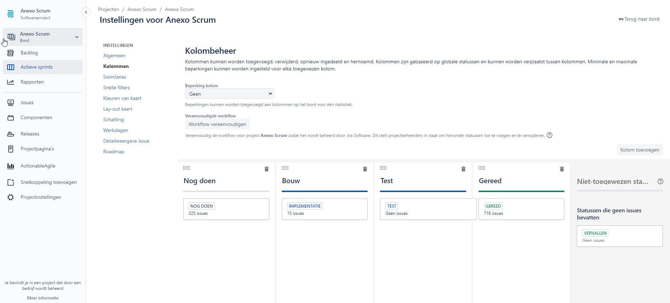
Task: Click the drag handle of the Test column
Action: coord(383,168)
